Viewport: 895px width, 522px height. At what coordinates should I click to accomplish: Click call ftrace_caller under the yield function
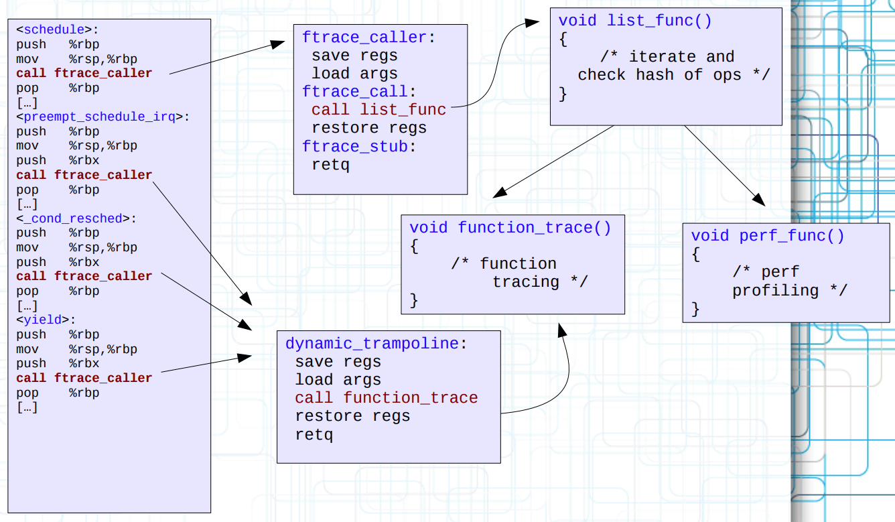pyautogui.click(x=84, y=378)
